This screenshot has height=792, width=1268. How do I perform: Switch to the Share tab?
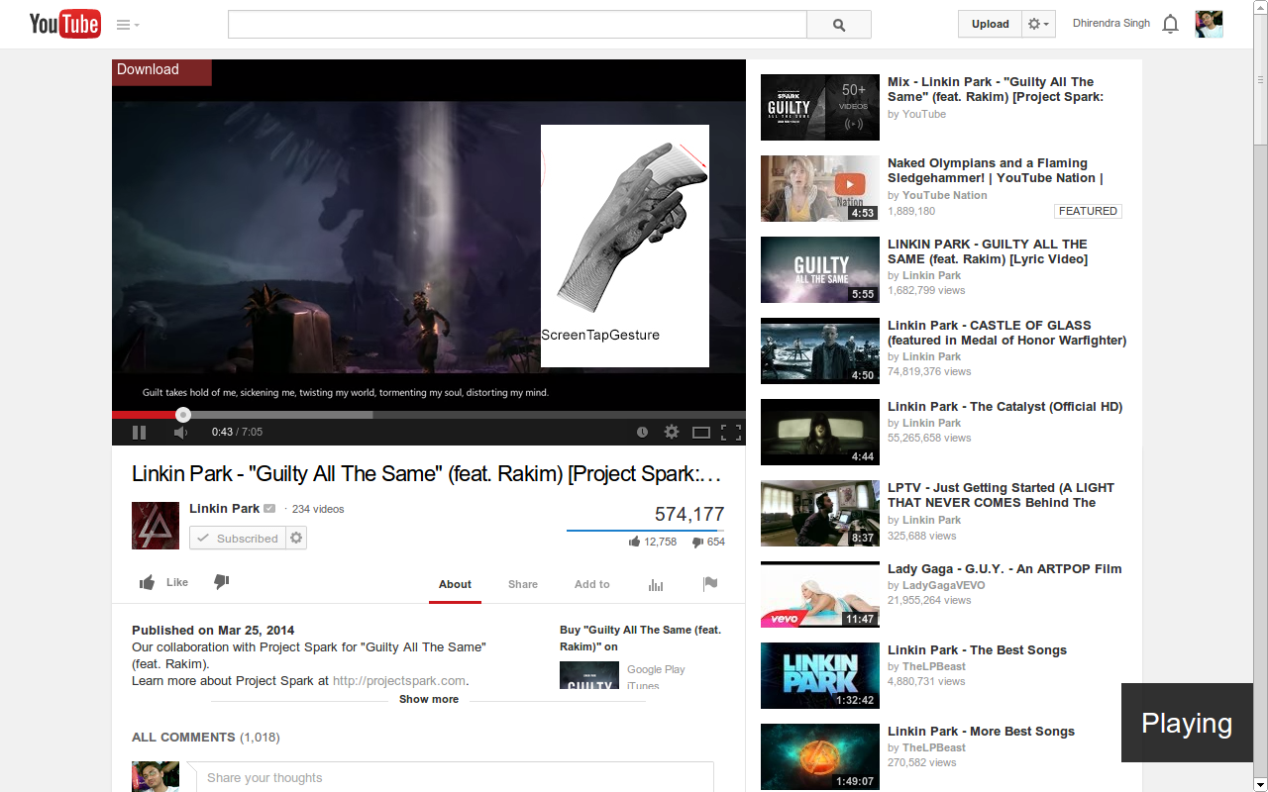(523, 584)
